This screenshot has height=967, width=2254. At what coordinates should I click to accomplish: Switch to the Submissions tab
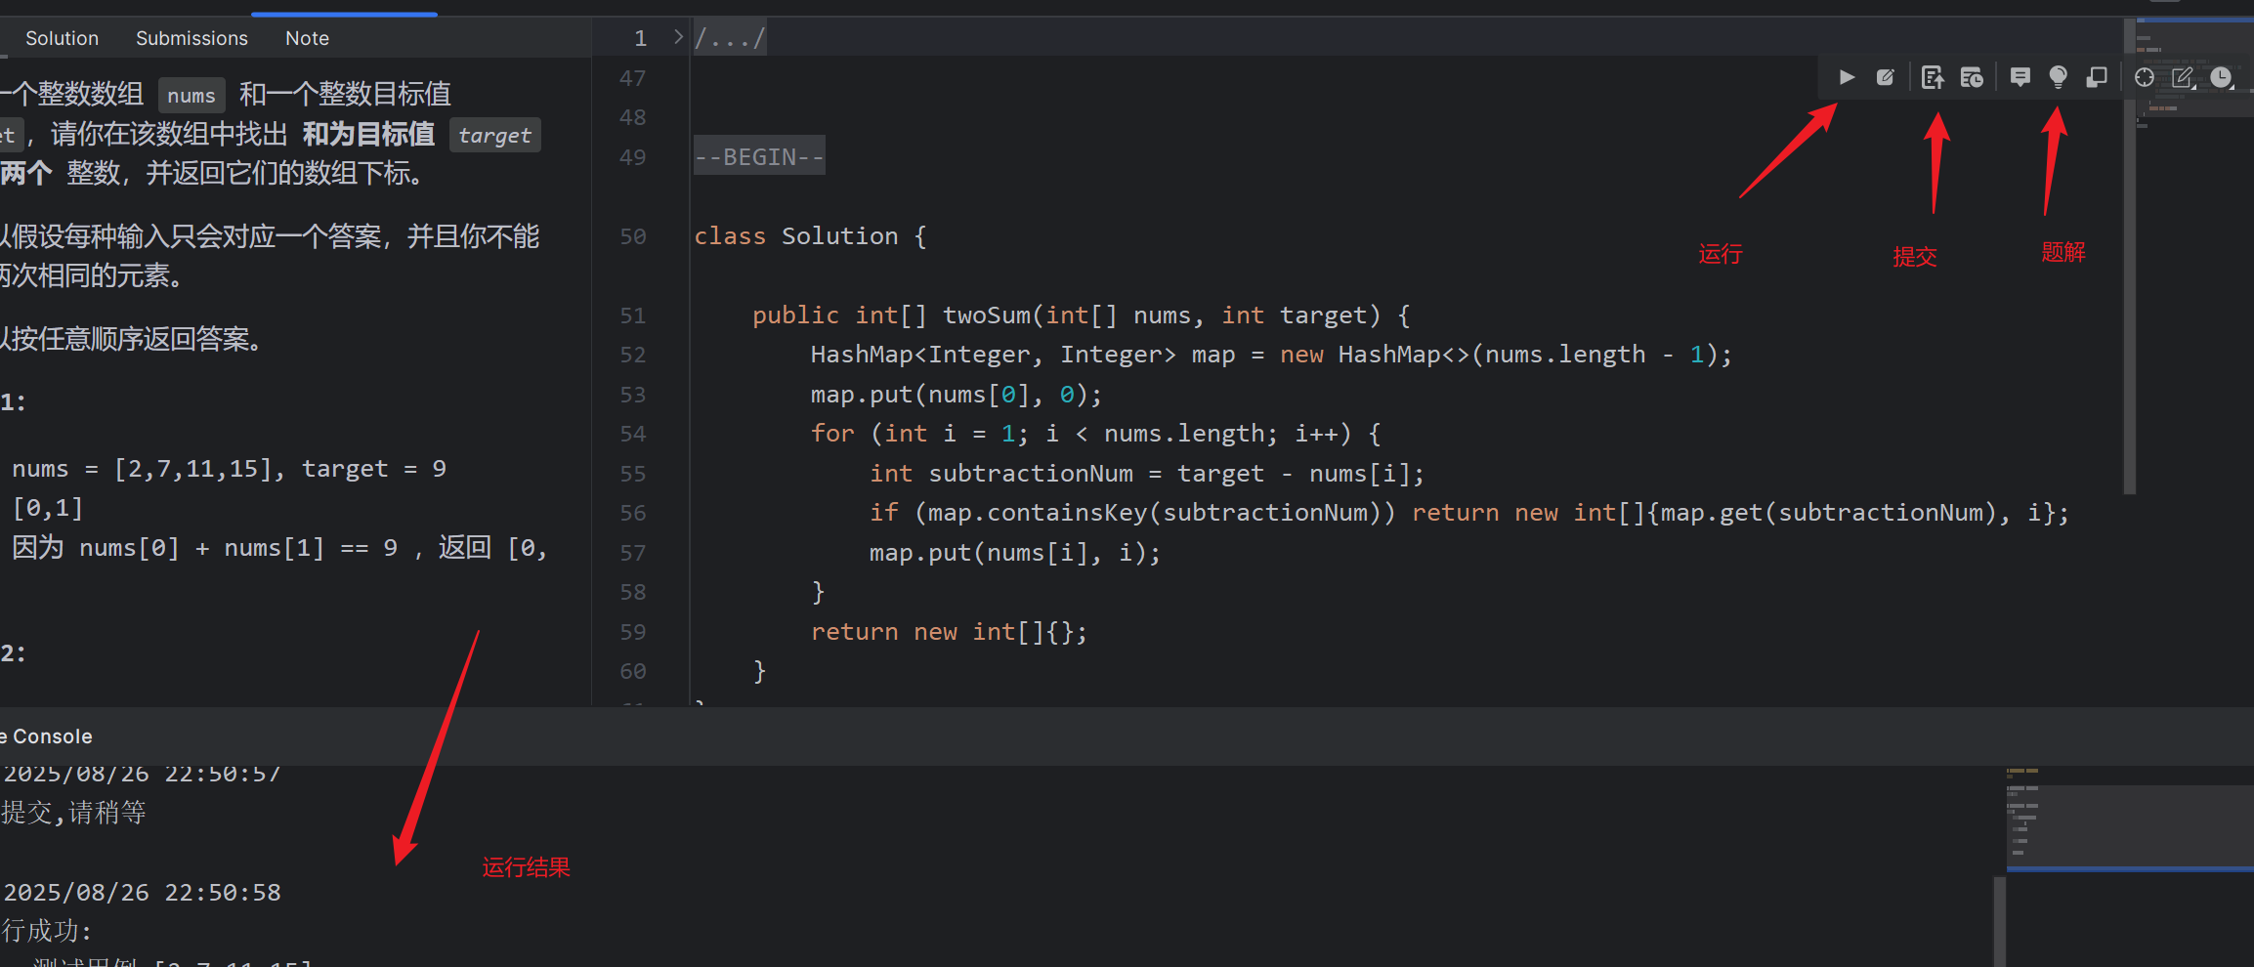pyautogui.click(x=191, y=38)
